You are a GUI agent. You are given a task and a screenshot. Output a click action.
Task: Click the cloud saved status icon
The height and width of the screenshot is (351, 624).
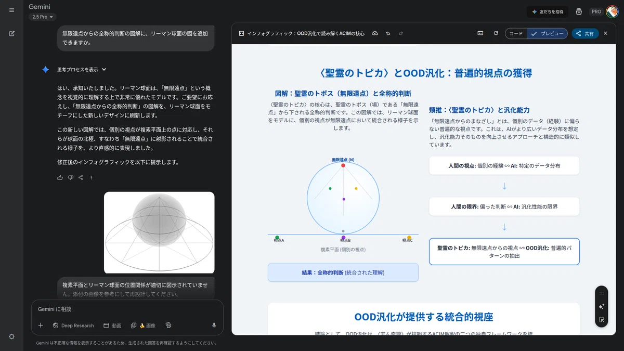[375, 33]
